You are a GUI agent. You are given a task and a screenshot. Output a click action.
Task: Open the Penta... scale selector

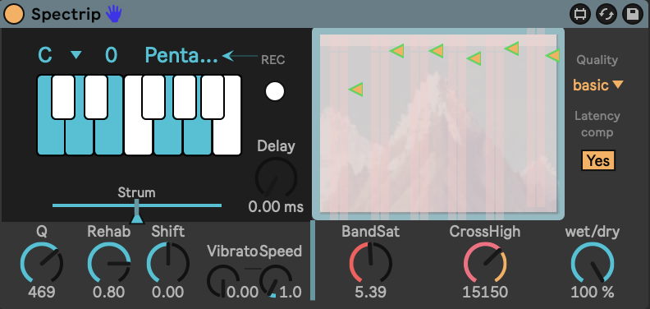181,56
